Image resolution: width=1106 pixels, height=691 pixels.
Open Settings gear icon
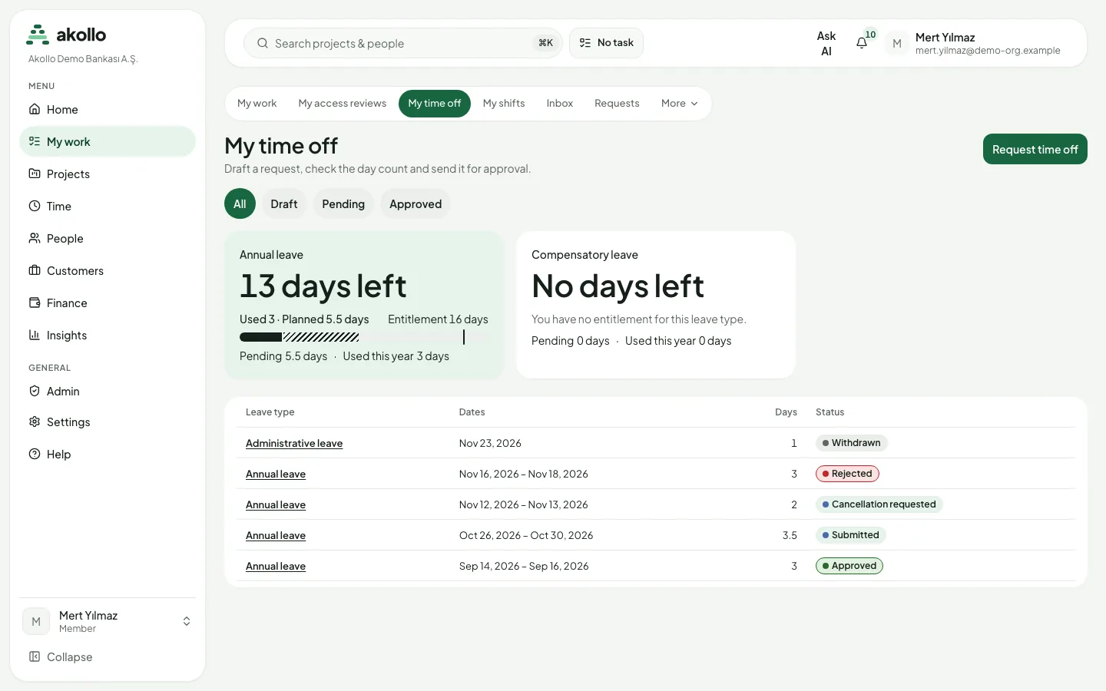[x=35, y=422]
